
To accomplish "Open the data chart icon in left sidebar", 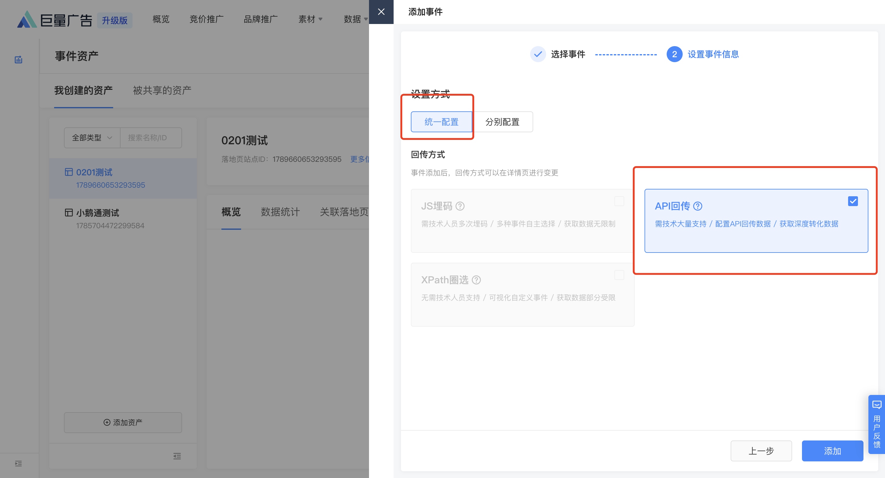I will pyautogui.click(x=18, y=59).
